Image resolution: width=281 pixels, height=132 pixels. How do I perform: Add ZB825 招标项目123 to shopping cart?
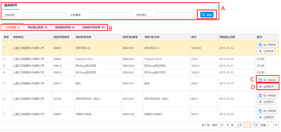click(x=267, y=45)
